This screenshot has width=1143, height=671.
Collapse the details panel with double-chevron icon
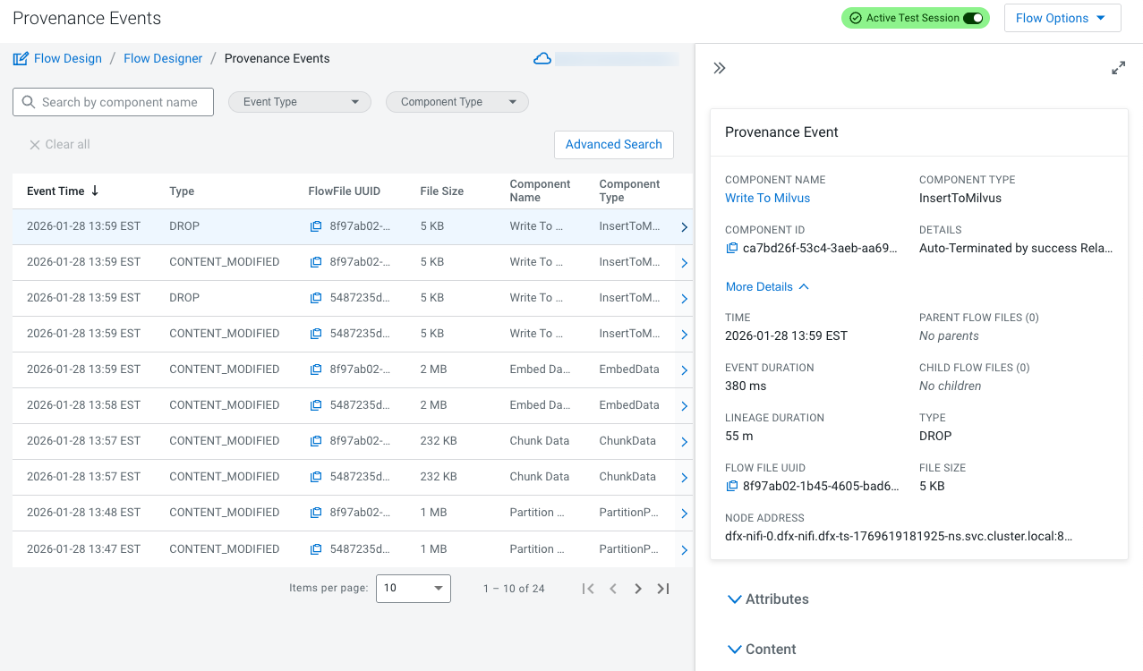click(719, 68)
